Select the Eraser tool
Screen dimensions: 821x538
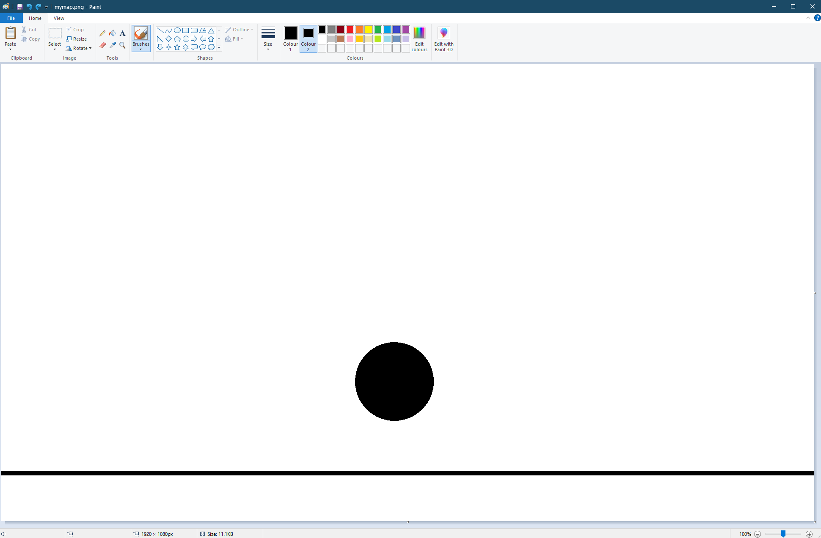click(102, 45)
